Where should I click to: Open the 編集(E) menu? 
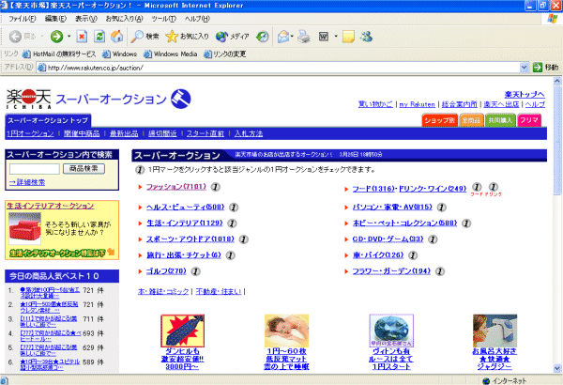coord(55,19)
